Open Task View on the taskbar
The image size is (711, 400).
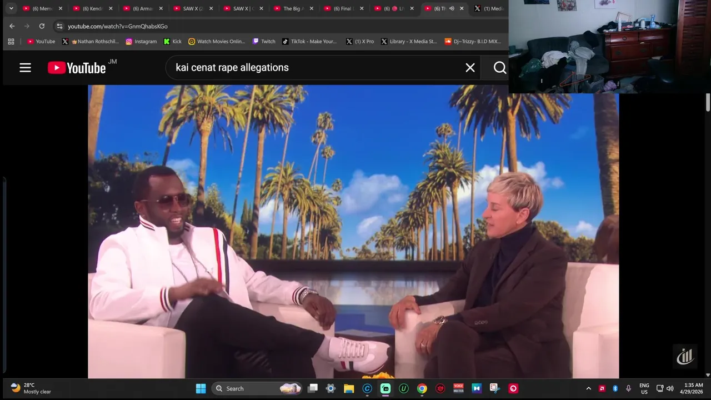tap(313, 388)
